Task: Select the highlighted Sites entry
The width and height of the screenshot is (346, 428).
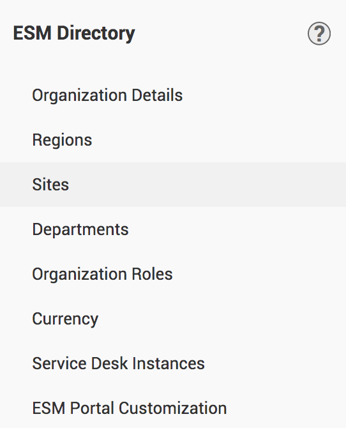Action: point(173,185)
